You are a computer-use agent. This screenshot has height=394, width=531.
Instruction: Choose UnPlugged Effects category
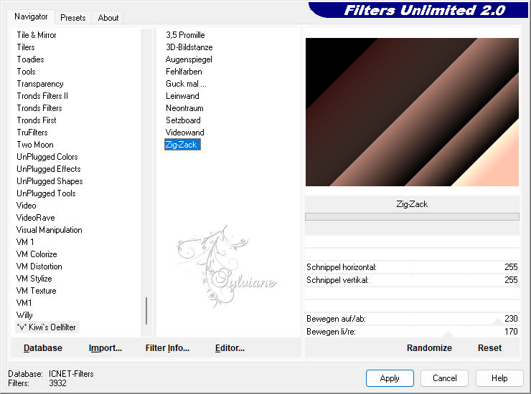click(x=48, y=169)
